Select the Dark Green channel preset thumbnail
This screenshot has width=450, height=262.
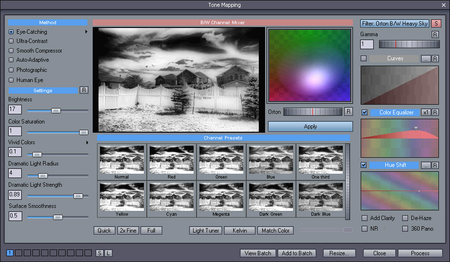coord(271,199)
